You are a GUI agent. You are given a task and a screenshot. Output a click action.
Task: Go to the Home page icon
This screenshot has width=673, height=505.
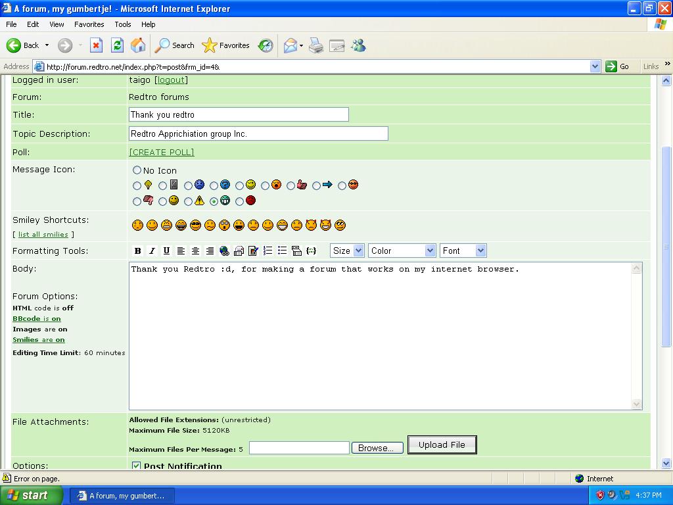click(x=138, y=45)
